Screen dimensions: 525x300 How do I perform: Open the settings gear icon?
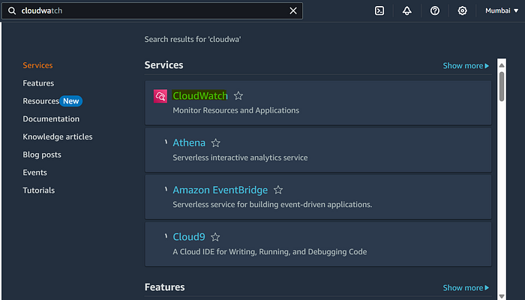coord(463,10)
